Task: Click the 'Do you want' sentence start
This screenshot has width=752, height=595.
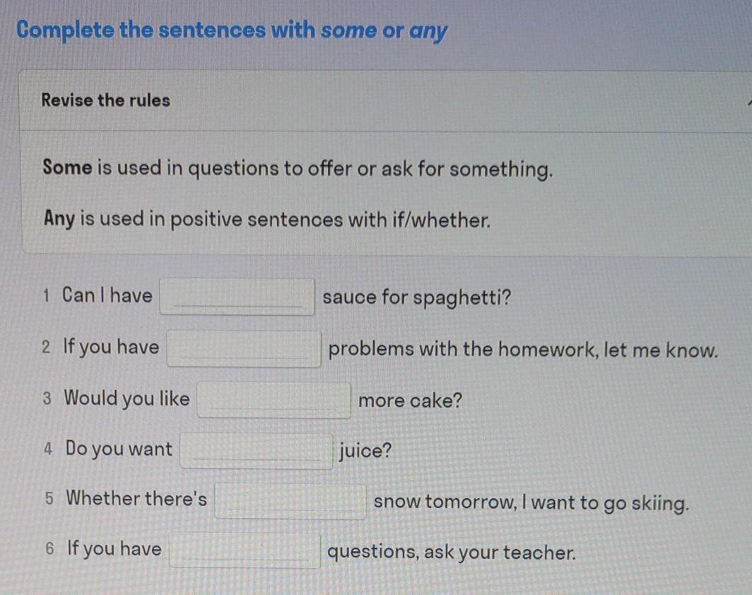Action: pos(119,449)
